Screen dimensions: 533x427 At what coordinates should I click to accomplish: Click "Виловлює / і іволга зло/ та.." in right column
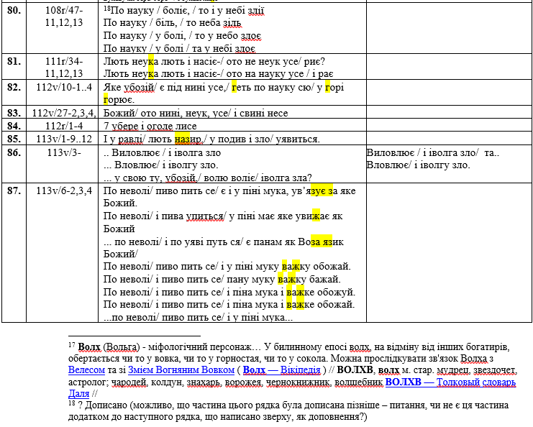tap(433, 152)
